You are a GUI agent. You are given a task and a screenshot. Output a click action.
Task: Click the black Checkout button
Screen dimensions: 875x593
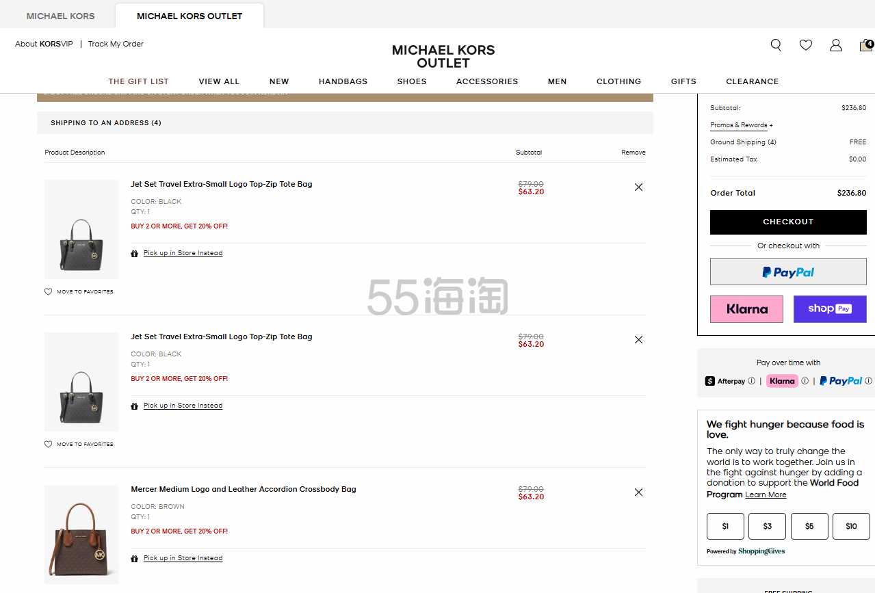[x=788, y=222]
